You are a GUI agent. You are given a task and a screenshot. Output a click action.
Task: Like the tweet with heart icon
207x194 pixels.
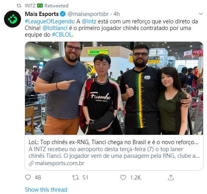coord(123,178)
